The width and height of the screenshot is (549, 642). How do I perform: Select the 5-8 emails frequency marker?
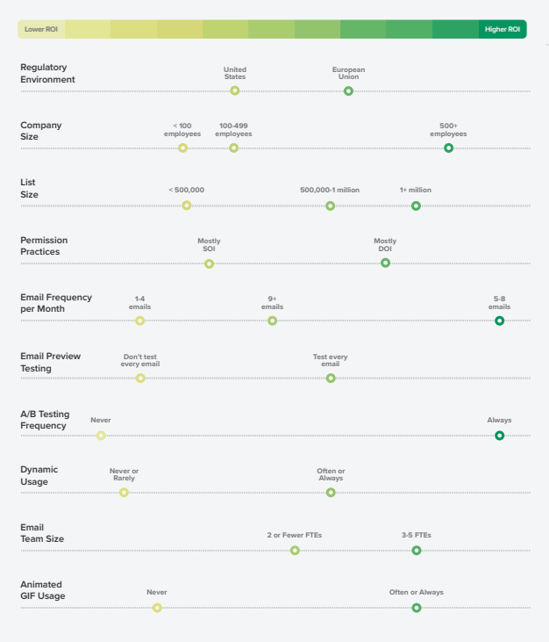tap(499, 321)
